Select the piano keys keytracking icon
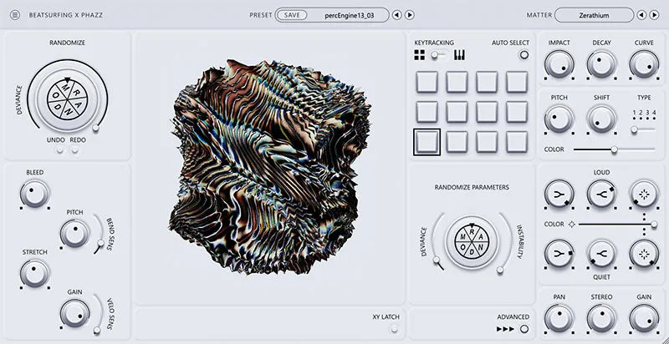Viewport: 669px width, 344px height. coord(459,55)
